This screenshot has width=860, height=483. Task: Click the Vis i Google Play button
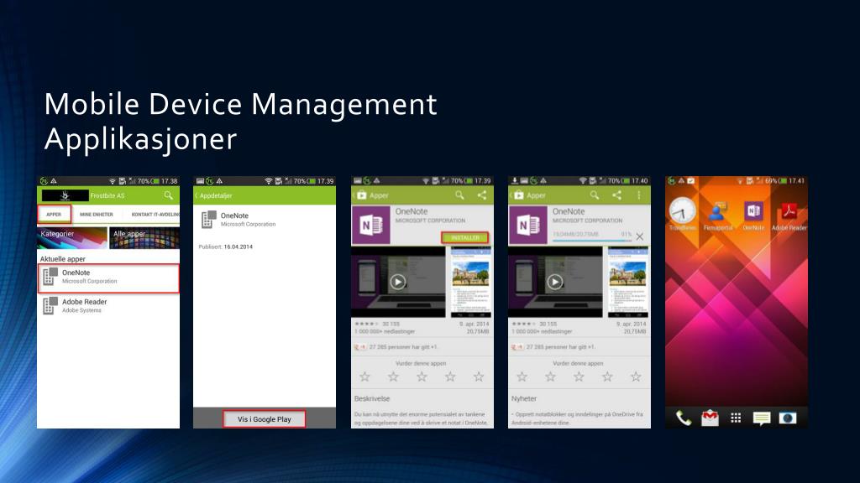coord(265,419)
